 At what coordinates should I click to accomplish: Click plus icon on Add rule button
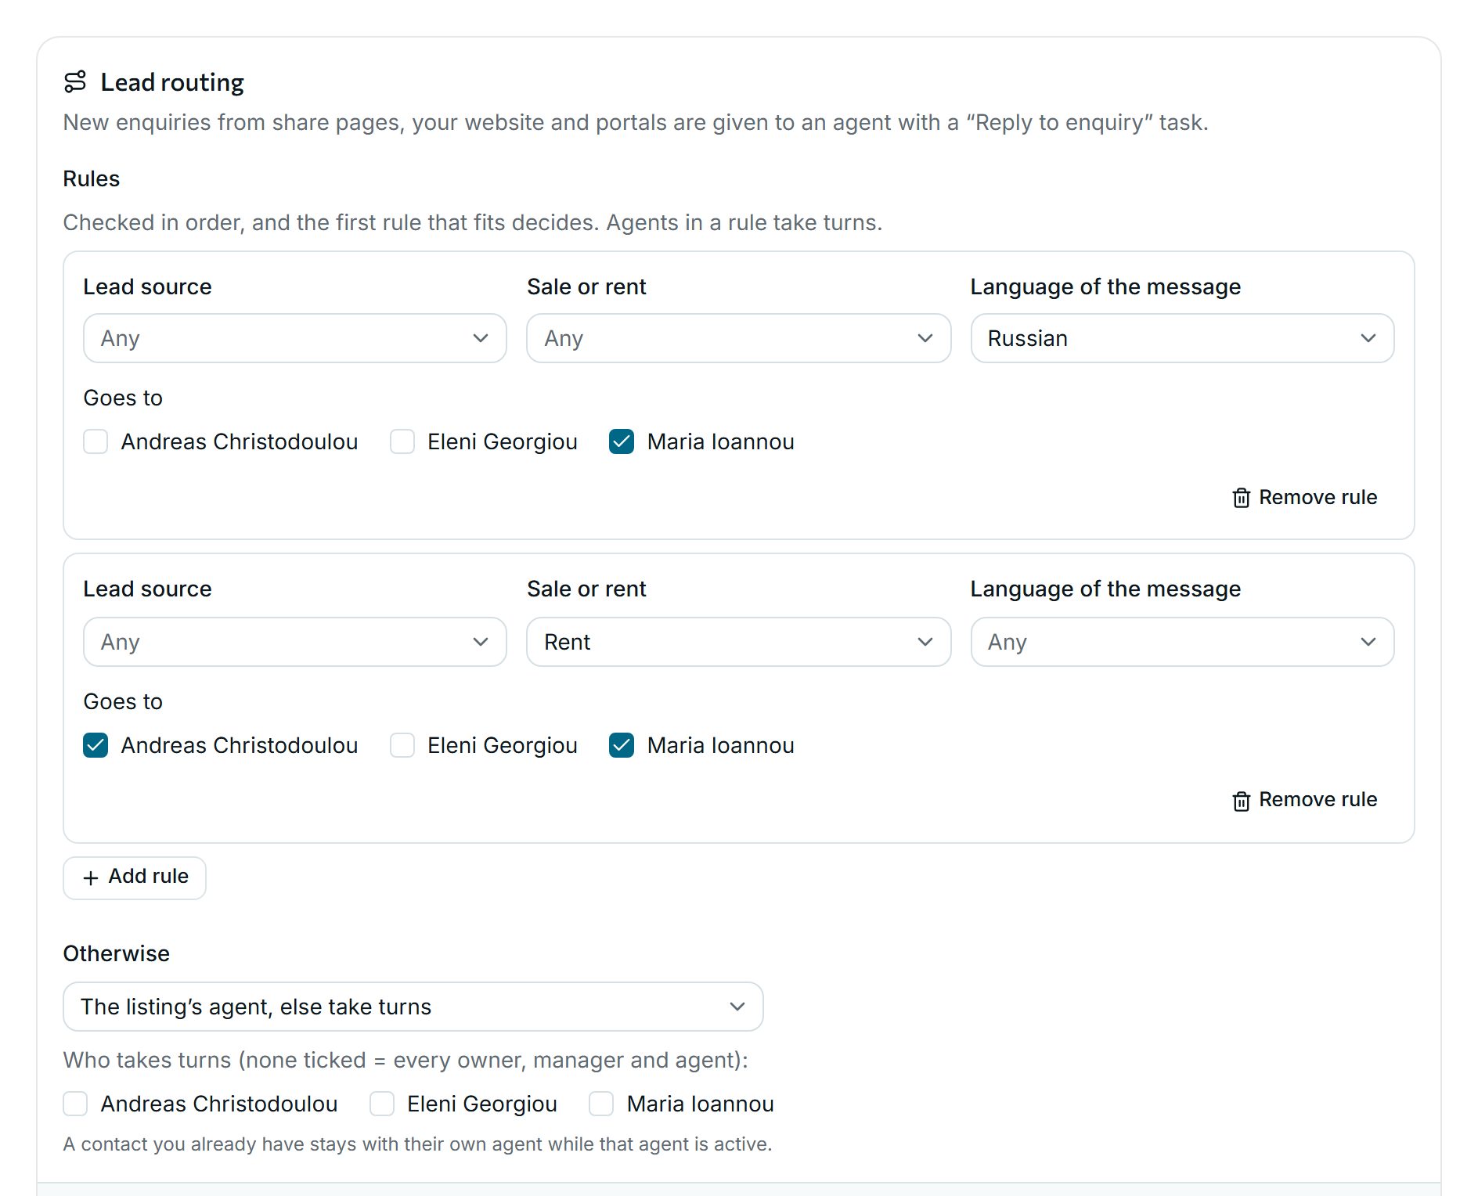91,877
